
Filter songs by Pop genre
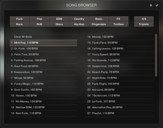(39, 19)
